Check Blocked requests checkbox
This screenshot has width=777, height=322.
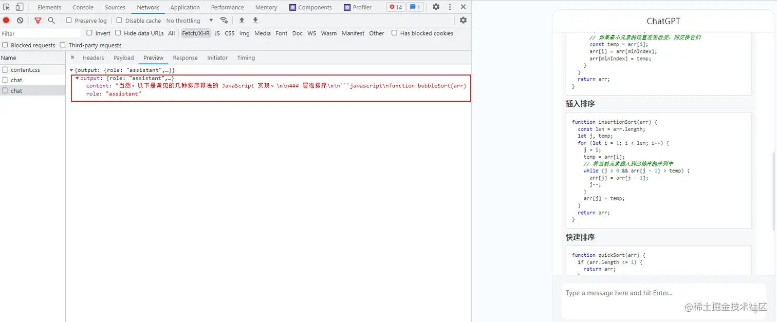(5, 45)
